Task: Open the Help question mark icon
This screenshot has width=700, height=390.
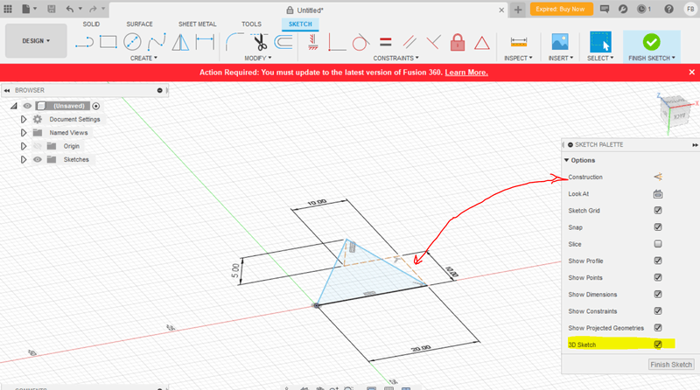Action: [668, 9]
